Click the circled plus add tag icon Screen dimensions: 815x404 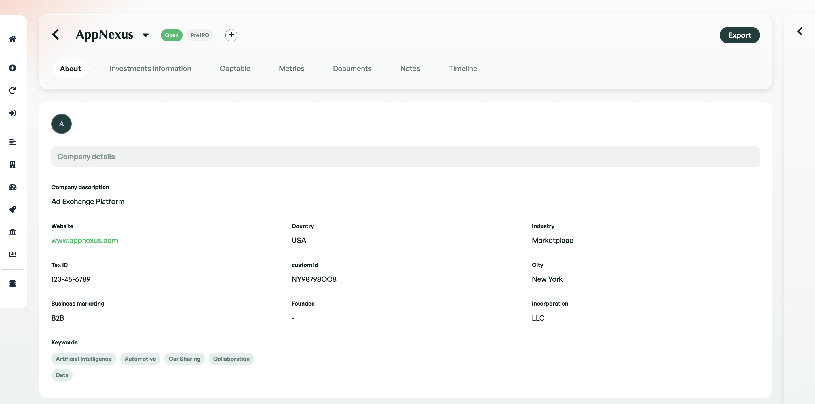pyautogui.click(x=231, y=35)
